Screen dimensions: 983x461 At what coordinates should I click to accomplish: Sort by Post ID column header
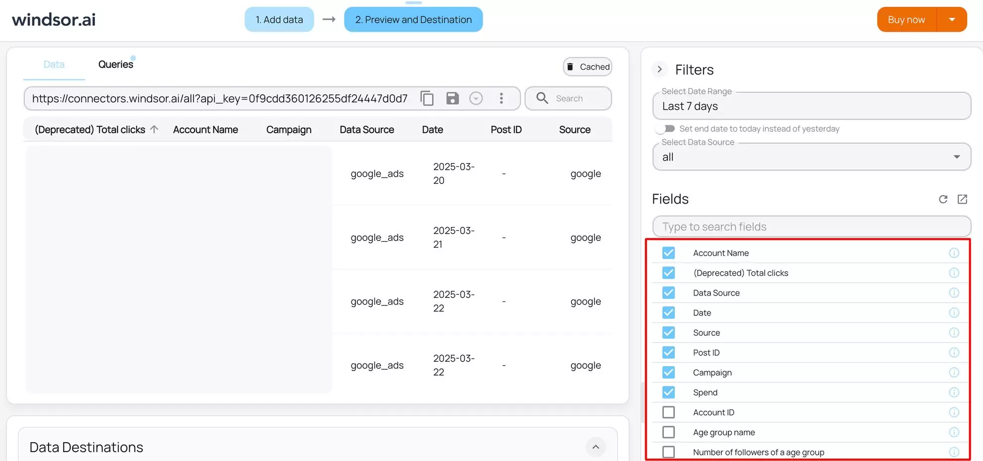(506, 129)
